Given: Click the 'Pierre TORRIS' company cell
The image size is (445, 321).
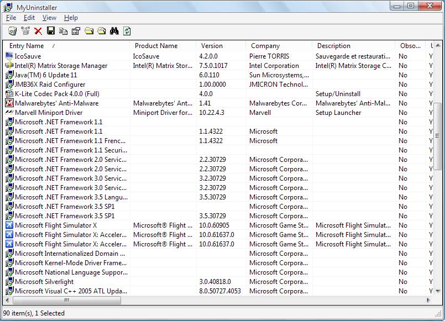Looking at the screenshot, I should pyautogui.click(x=269, y=56).
